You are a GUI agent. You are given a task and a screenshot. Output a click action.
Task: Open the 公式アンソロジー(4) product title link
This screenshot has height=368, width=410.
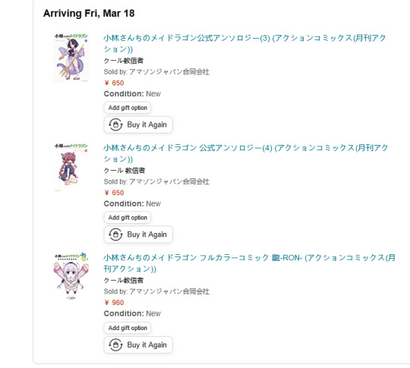(x=246, y=153)
